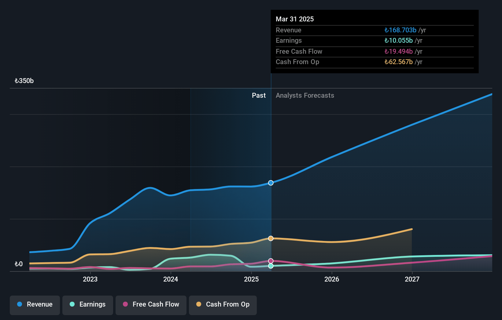Click the Earnings row label in tooltip
The height and width of the screenshot is (320, 502).
289,41
